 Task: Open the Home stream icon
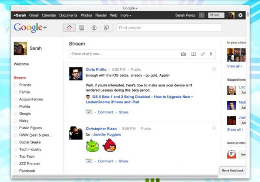pos(69,27)
